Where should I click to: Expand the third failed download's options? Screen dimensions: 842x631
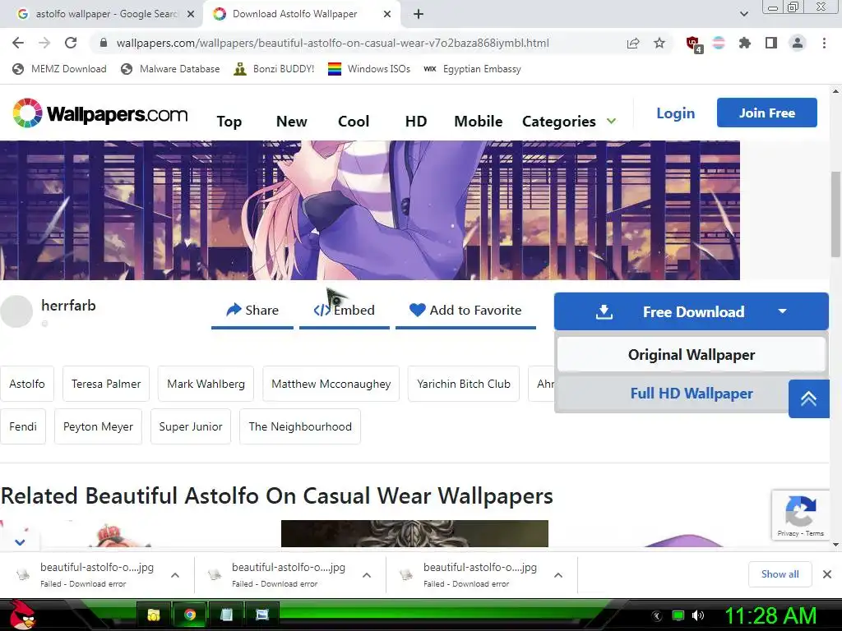pyautogui.click(x=558, y=575)
